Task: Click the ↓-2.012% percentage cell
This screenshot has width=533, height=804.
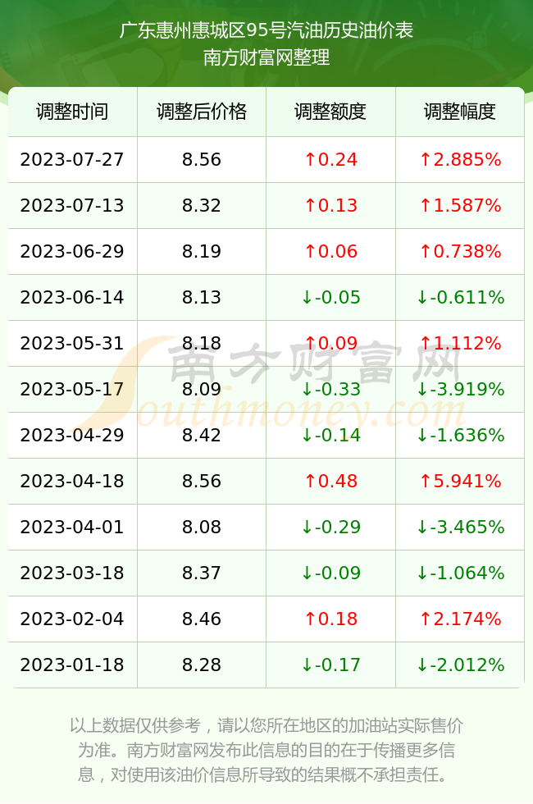Action: point(460,665)
